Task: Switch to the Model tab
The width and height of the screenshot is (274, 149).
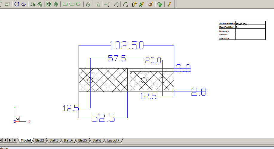Action: point(26,140)
